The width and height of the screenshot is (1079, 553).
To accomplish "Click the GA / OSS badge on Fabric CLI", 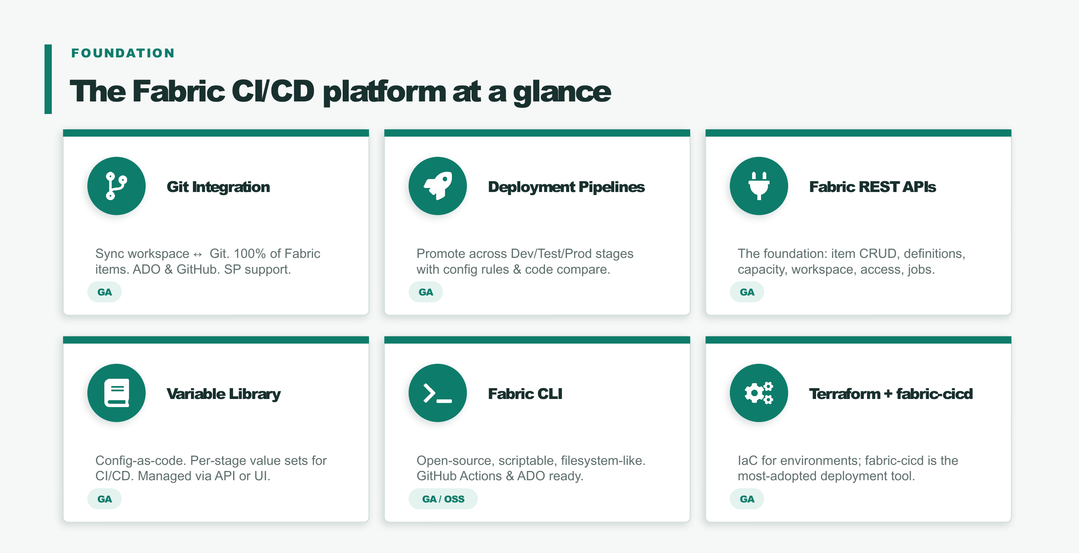I will click(x=443, y=498).
